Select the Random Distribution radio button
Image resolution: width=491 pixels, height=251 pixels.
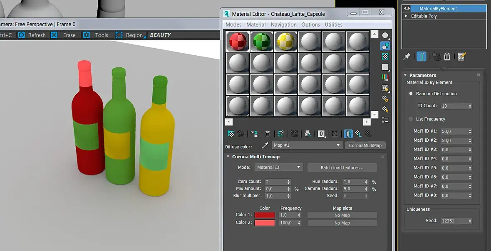point(411,94)
